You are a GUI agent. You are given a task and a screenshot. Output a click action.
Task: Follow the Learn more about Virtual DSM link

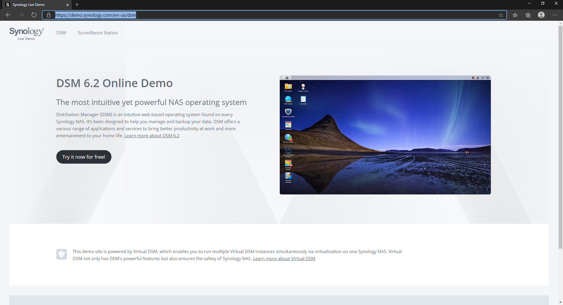(284, 259)
